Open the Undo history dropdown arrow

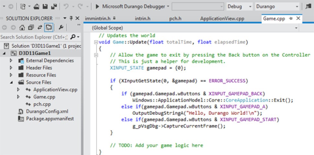coord(73,6)
